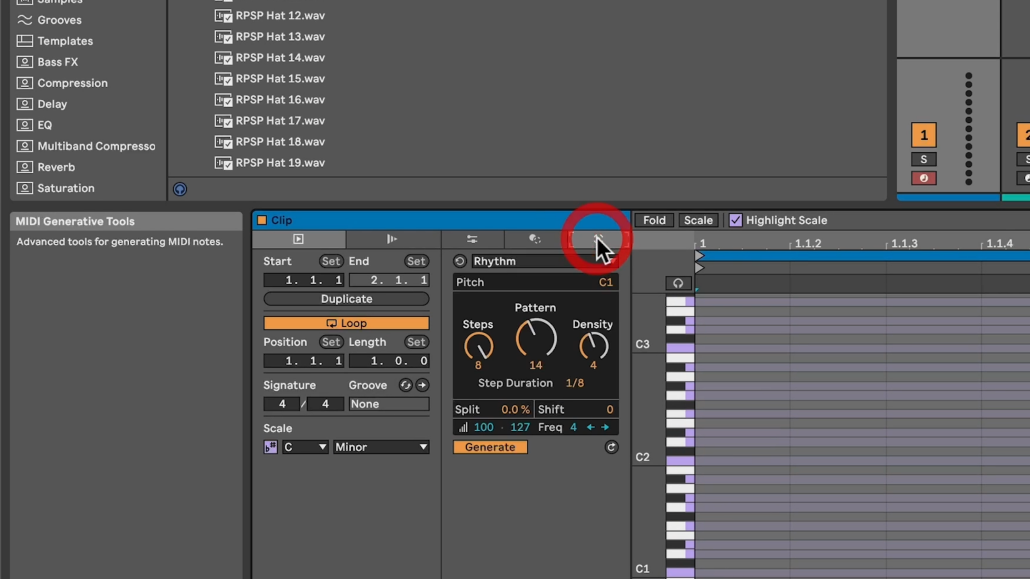Click the Split percentage field

(493, 409)
